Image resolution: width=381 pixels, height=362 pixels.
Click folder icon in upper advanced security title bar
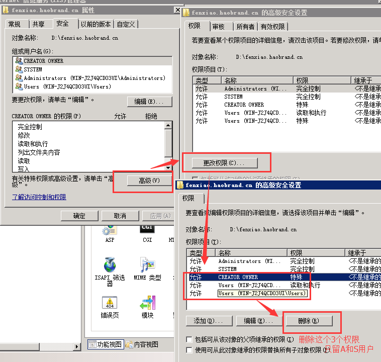(186, 13)
